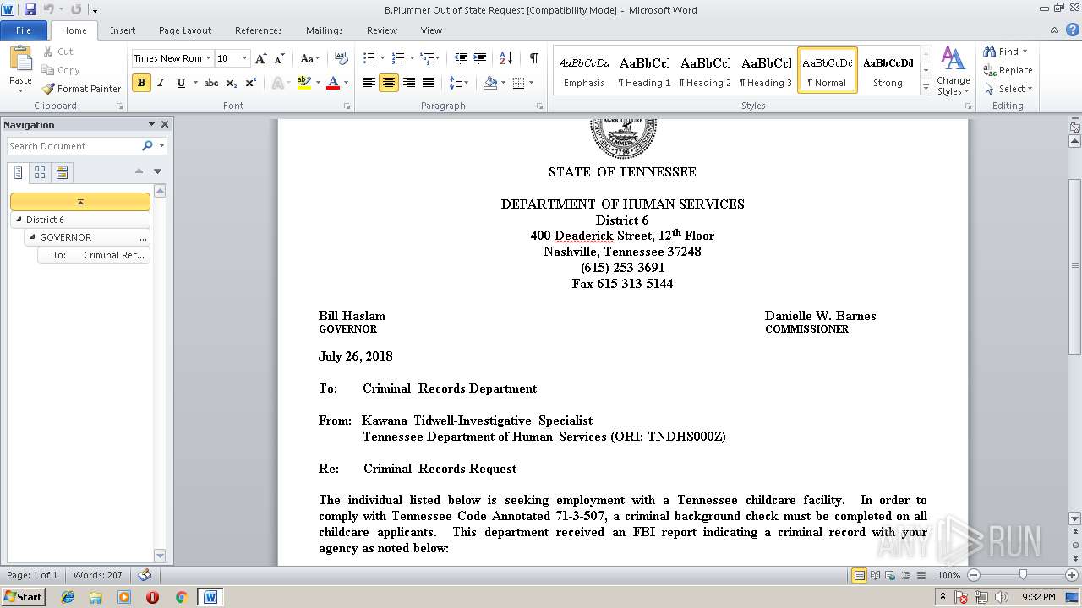Align text right

[409, 83]
